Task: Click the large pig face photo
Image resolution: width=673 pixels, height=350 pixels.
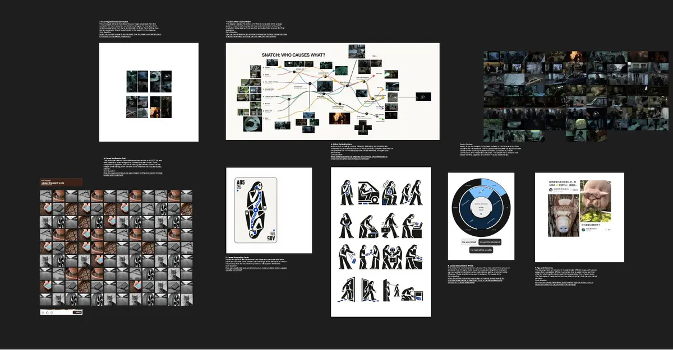Action: [x=563, y=216]
